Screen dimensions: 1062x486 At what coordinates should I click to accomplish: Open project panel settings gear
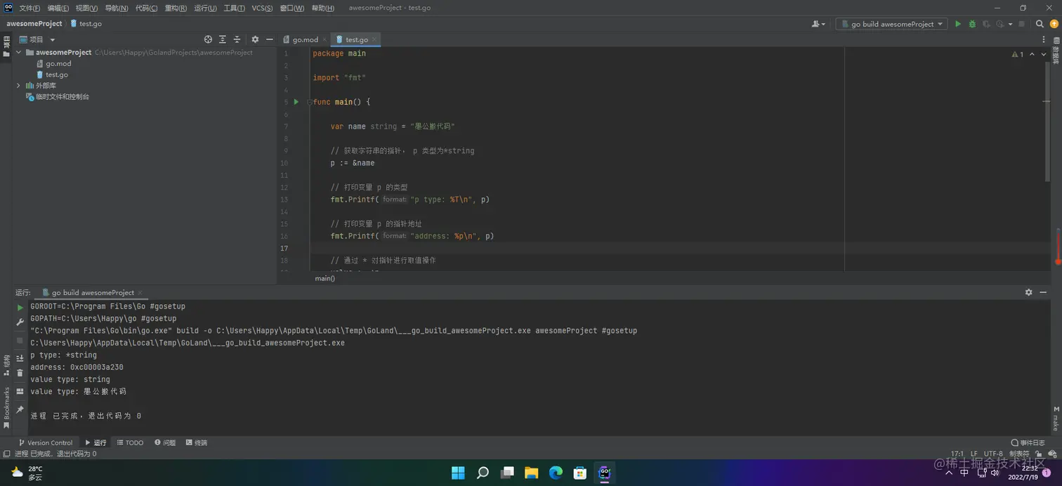click(255, 39)
